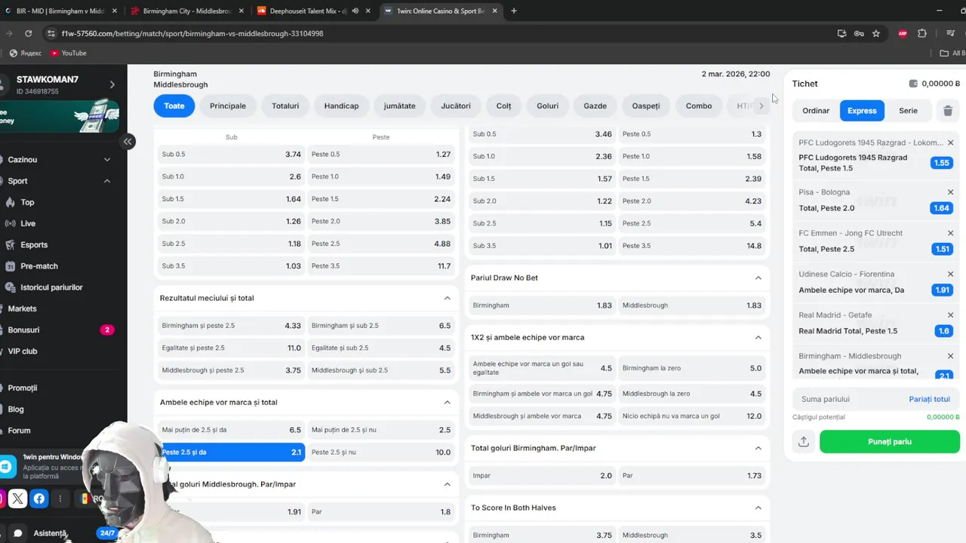
Task: Toggle Mai puțin de 2.5 și da odd
Action: pos(231,430)
